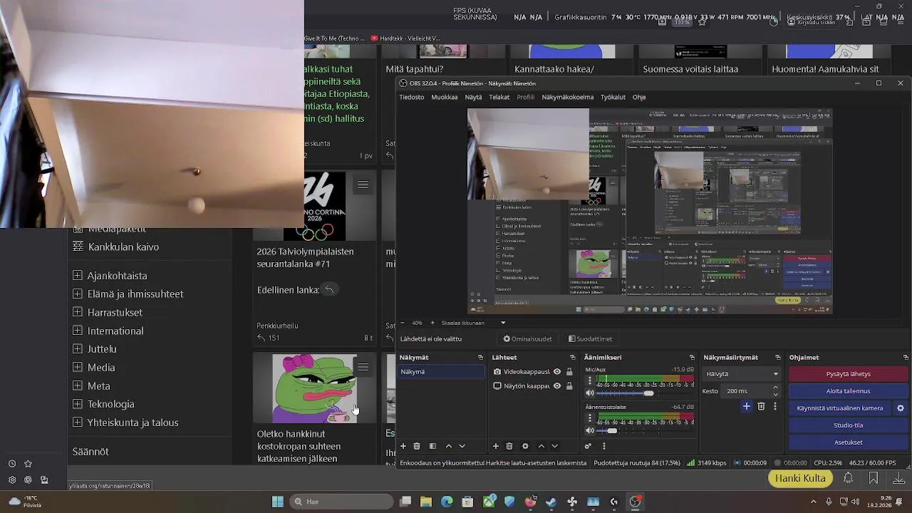
Task: Open Näkymäkokoelma menu in OBS
Action: 568,97
